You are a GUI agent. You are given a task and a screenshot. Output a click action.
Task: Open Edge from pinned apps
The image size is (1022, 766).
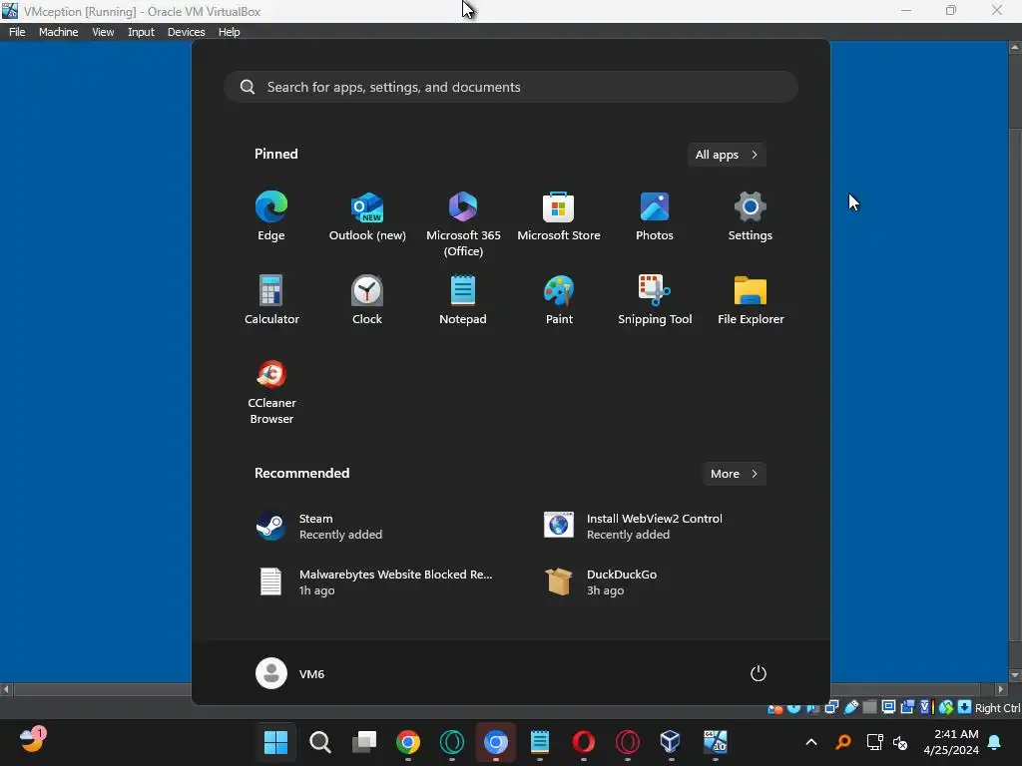pyautogui.click(x=271, y=216)
